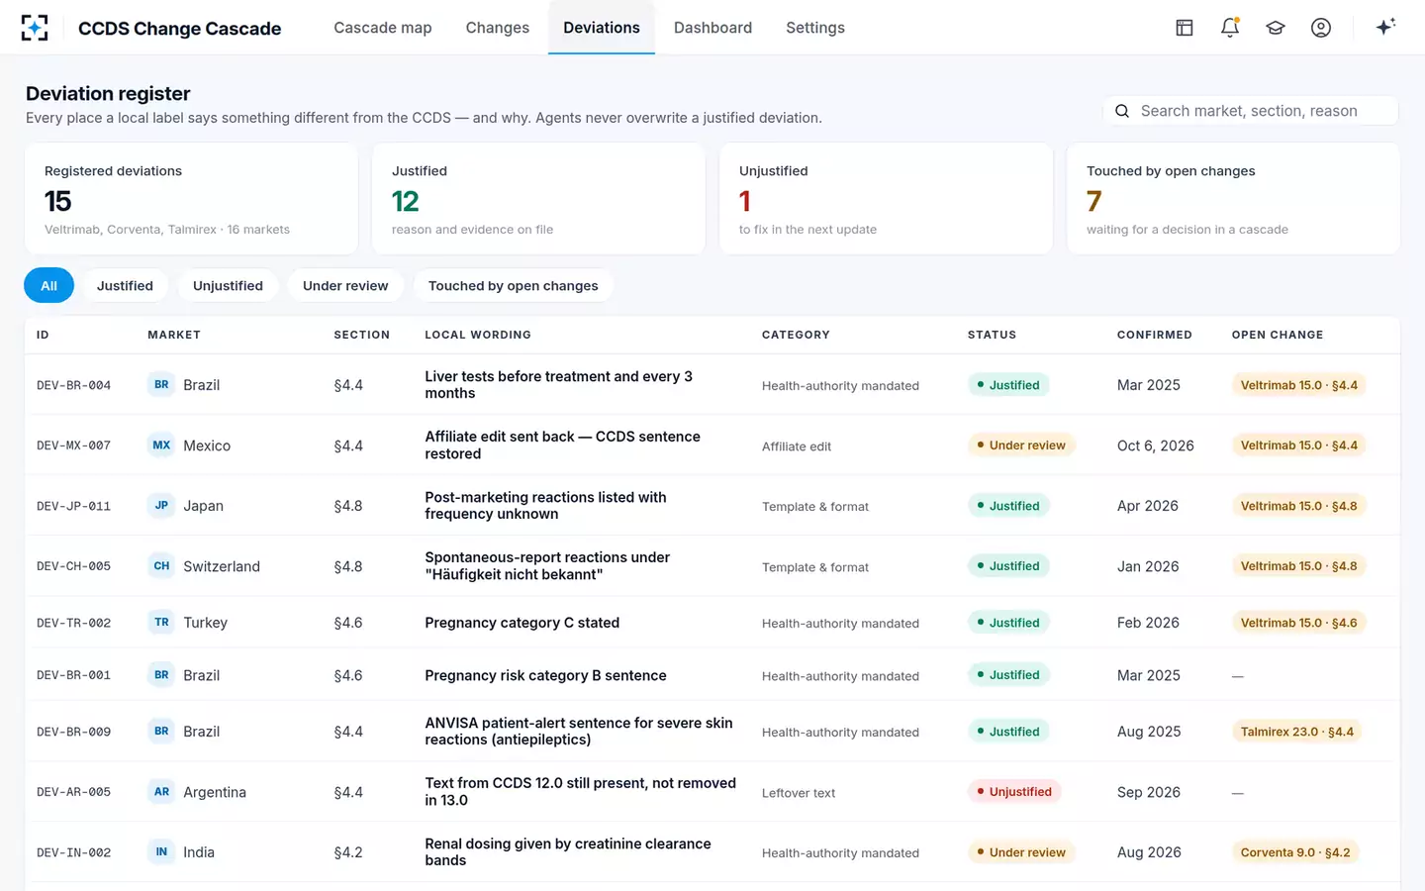The image size is (1425, 891).
Task: Open the Talmirex 23.0 · §4.4 tag
Action: [x=1296, y=732]
